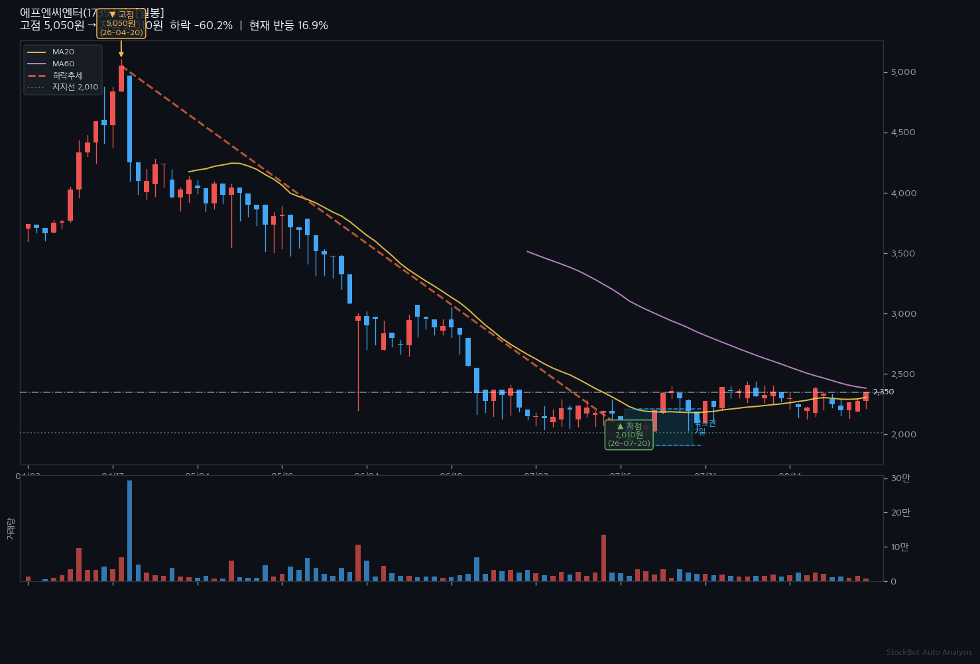Click the yellow MA20 line sample in legend
This screenshot has height=664, width=980.
(x=36, y=52)
